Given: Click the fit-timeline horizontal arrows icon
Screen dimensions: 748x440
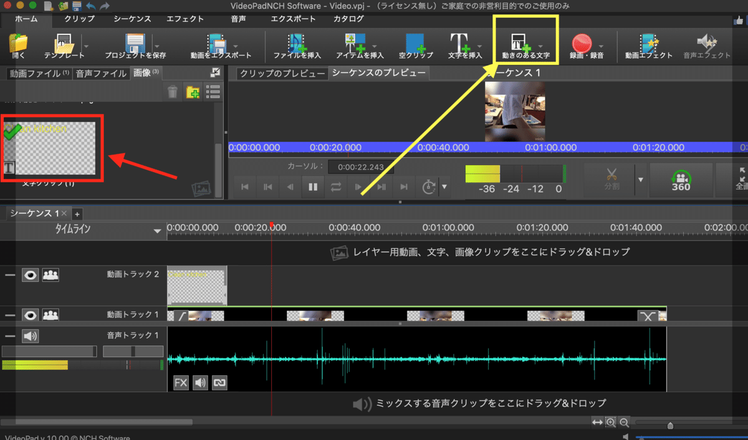Looking at the screenshot, I should tap(597, 422).
